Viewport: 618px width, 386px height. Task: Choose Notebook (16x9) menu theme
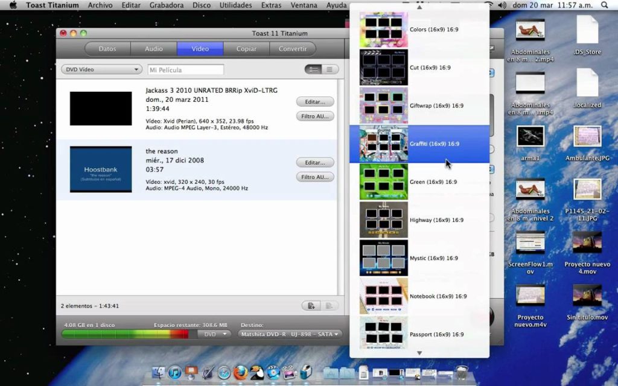(x=419, y=296)
